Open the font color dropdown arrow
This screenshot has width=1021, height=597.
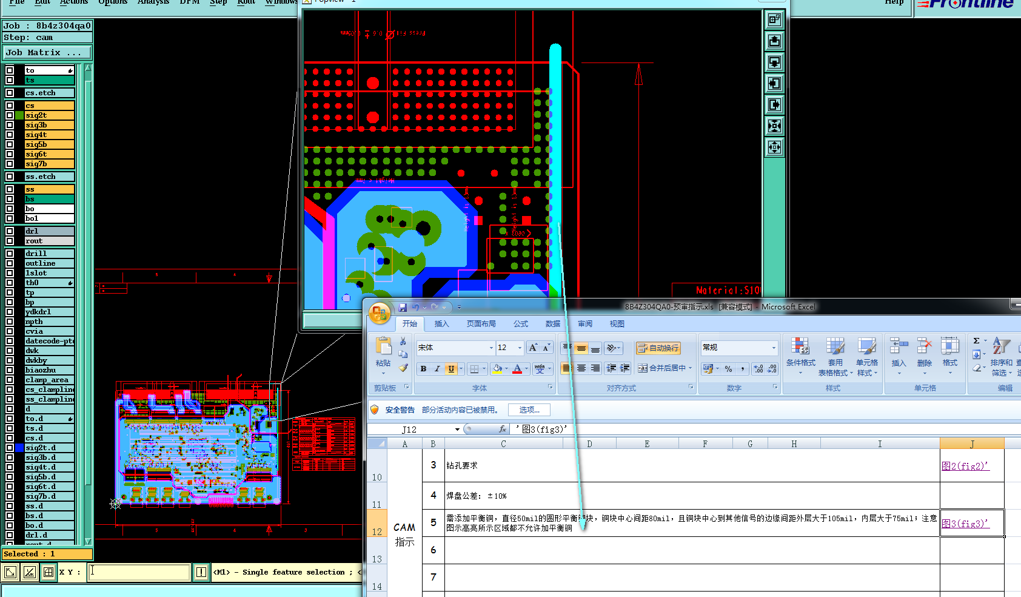point(526,369)
